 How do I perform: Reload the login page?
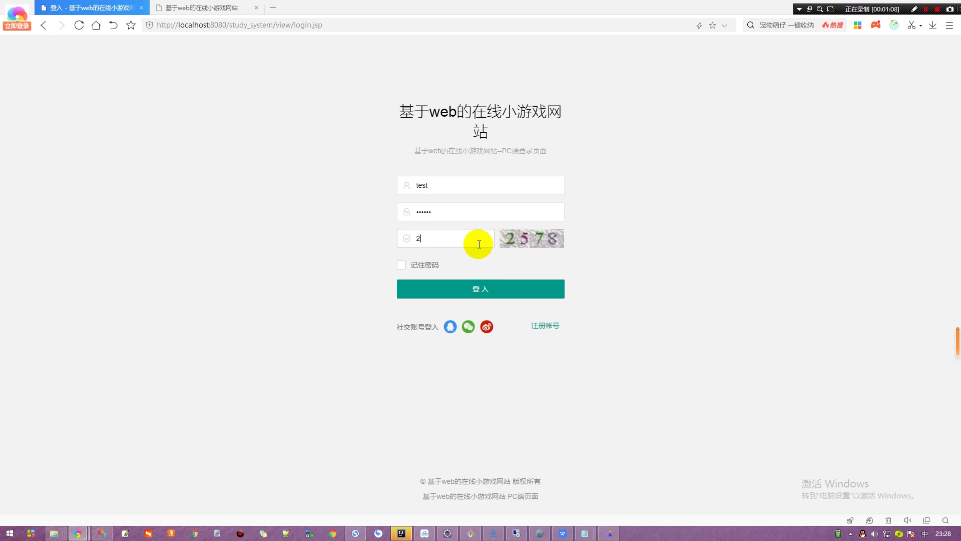tap(79, 25)
